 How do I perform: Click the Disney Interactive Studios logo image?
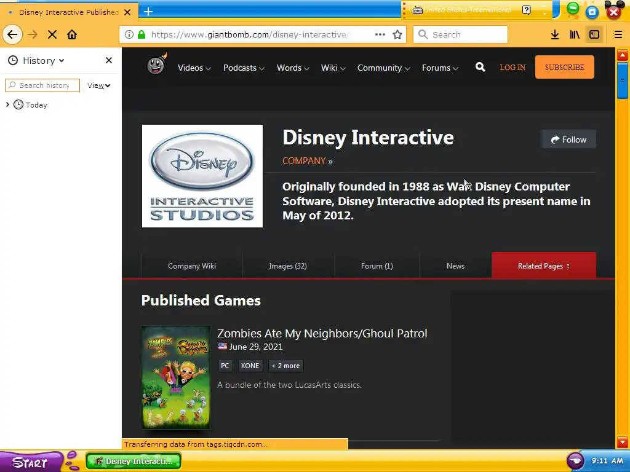point(202,176)
